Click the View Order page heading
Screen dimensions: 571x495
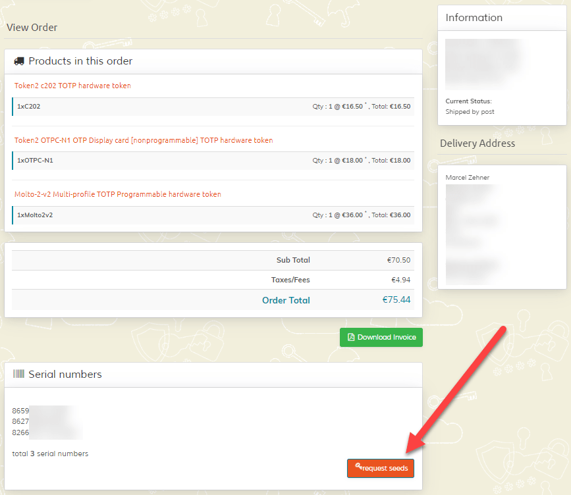click(32, 28)
